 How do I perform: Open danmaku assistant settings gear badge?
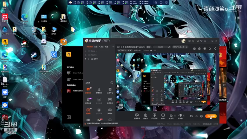pos(91,88)
